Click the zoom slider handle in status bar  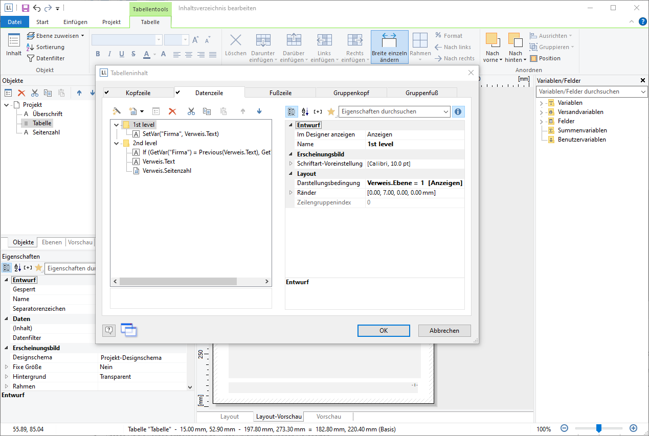click(598, 428)
